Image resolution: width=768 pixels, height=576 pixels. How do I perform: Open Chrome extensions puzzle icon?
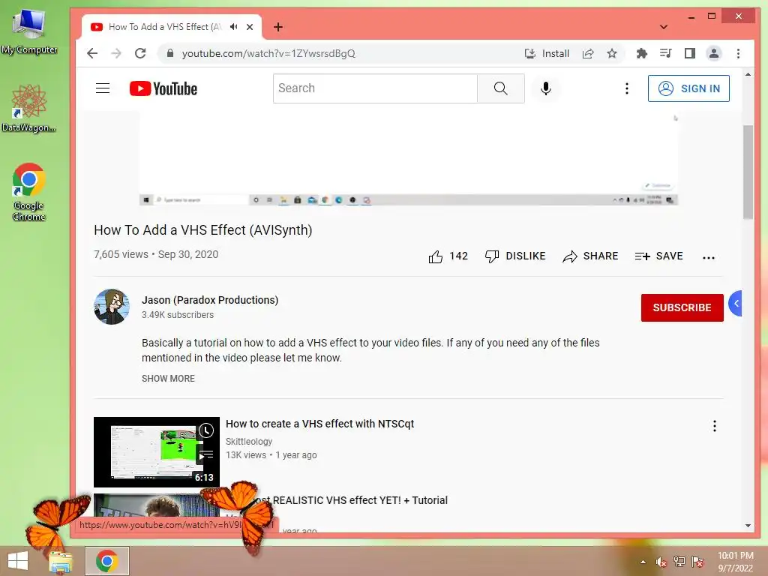[642, 53]
